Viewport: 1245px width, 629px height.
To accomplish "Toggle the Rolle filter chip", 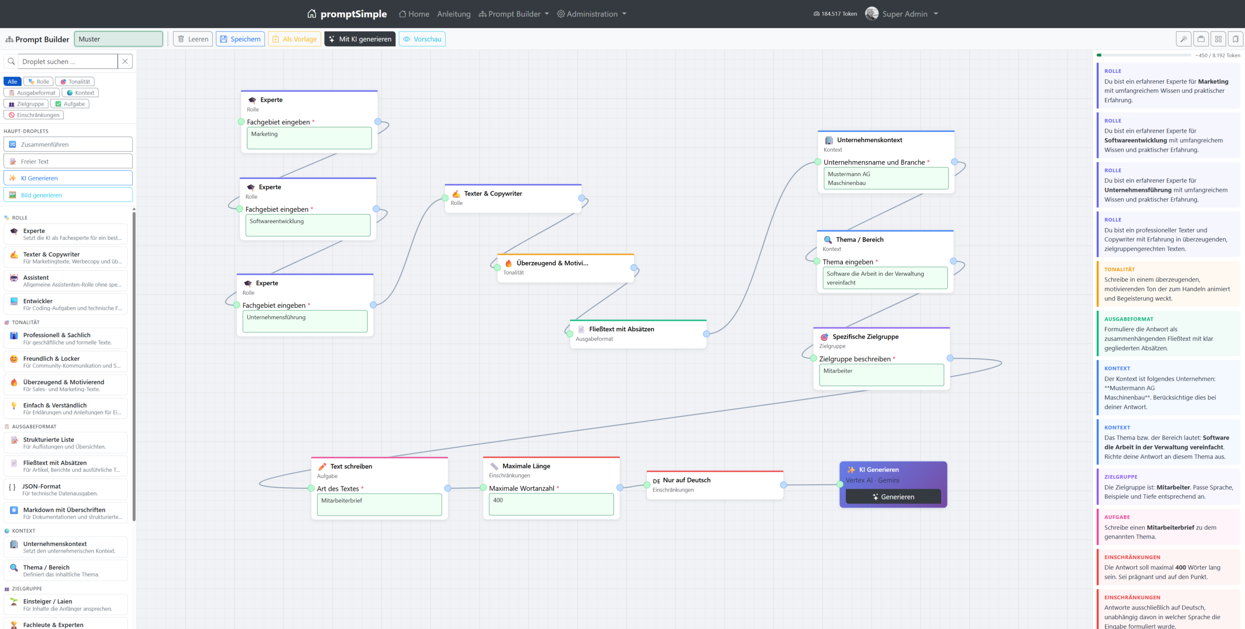I will (38, 82).
